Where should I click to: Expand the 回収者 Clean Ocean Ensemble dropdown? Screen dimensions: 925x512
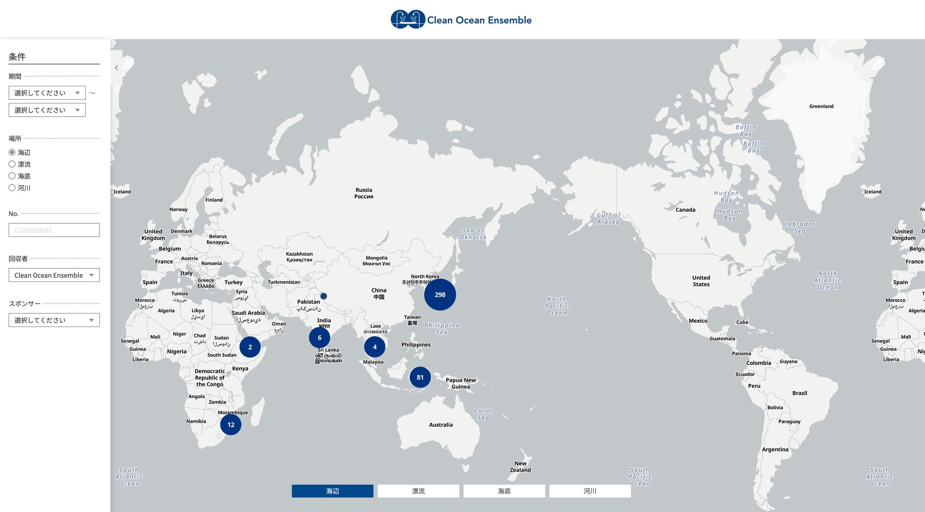tap(54, 275)
